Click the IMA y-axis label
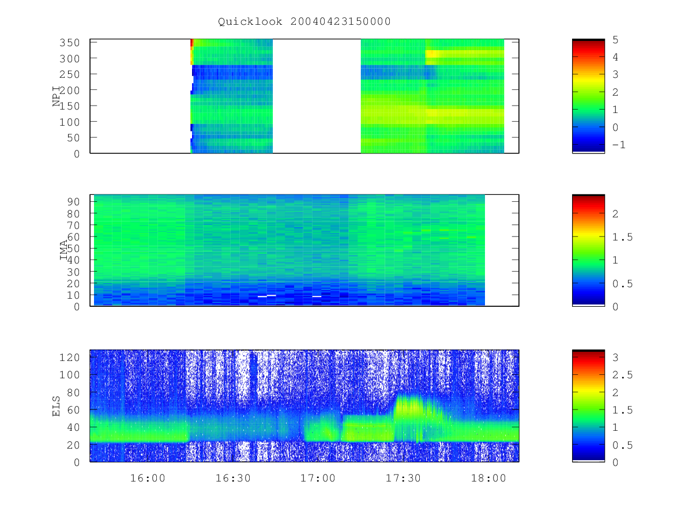 coord(63,250)
